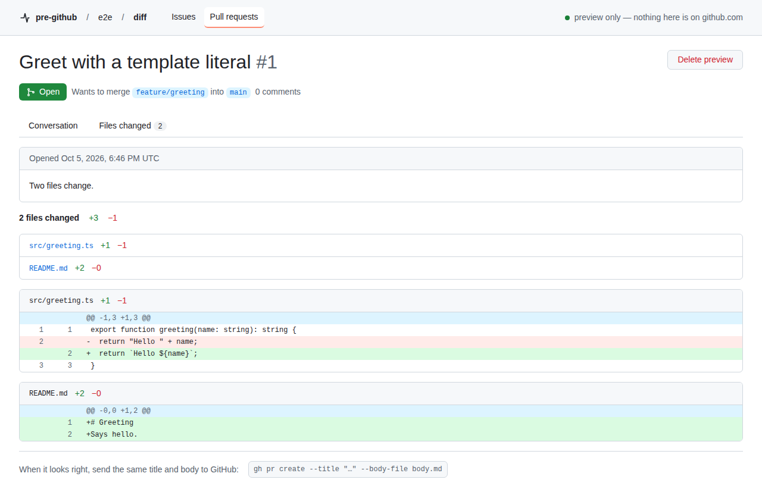
Task: Click the gh pr create command box
Action: pos(348,469)
